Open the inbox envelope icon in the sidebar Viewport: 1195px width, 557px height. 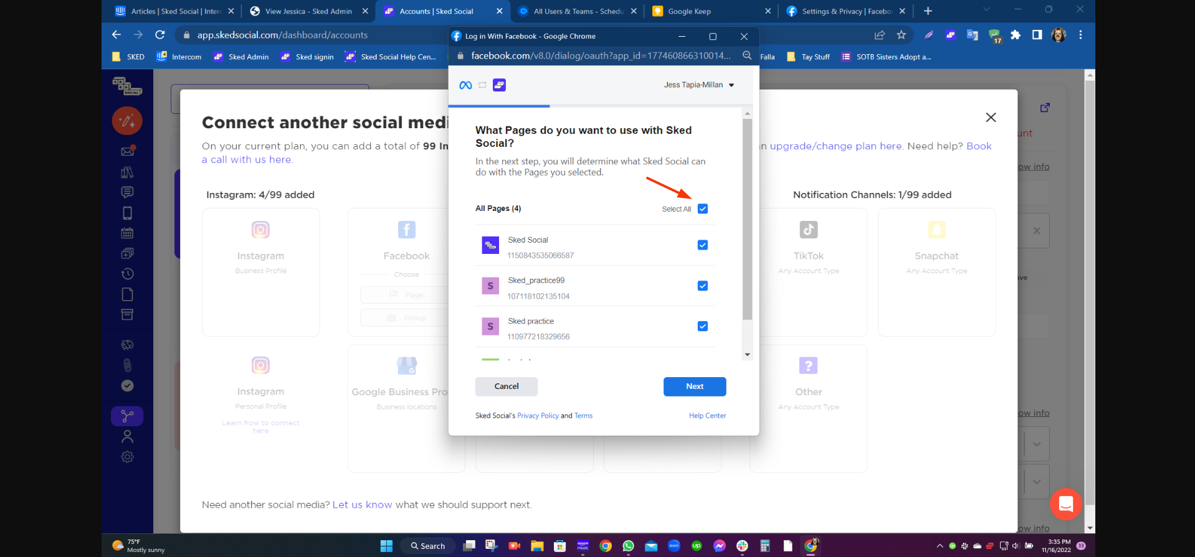pyautogui.click(x=128, y=151)
